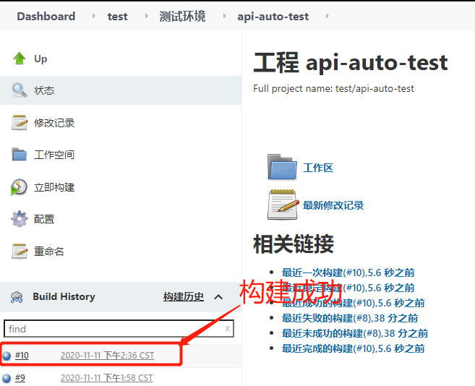475x386 pixels.
Task: Open 最近失败的构建(#8) link
Action: [x=350, y=318]
